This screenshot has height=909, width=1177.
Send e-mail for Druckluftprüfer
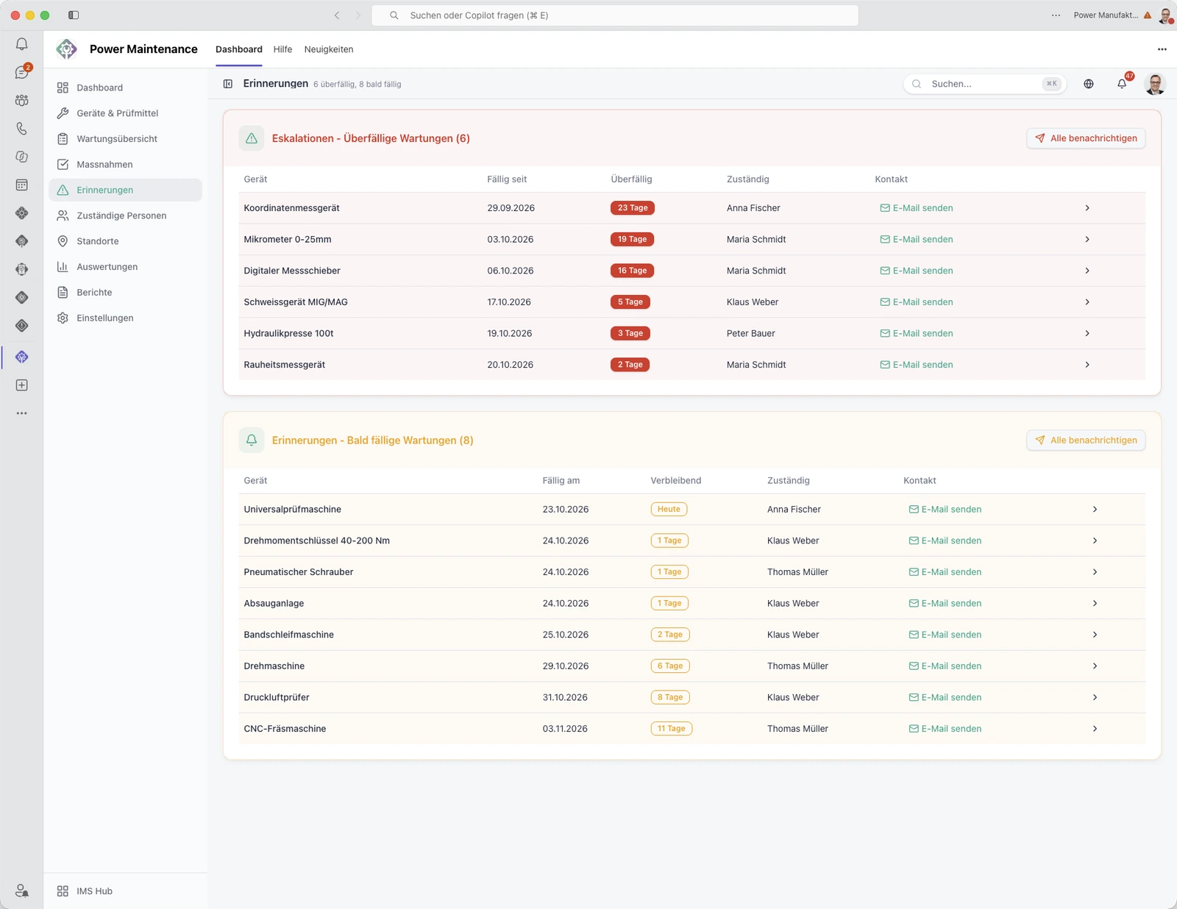tap(945, 697)
